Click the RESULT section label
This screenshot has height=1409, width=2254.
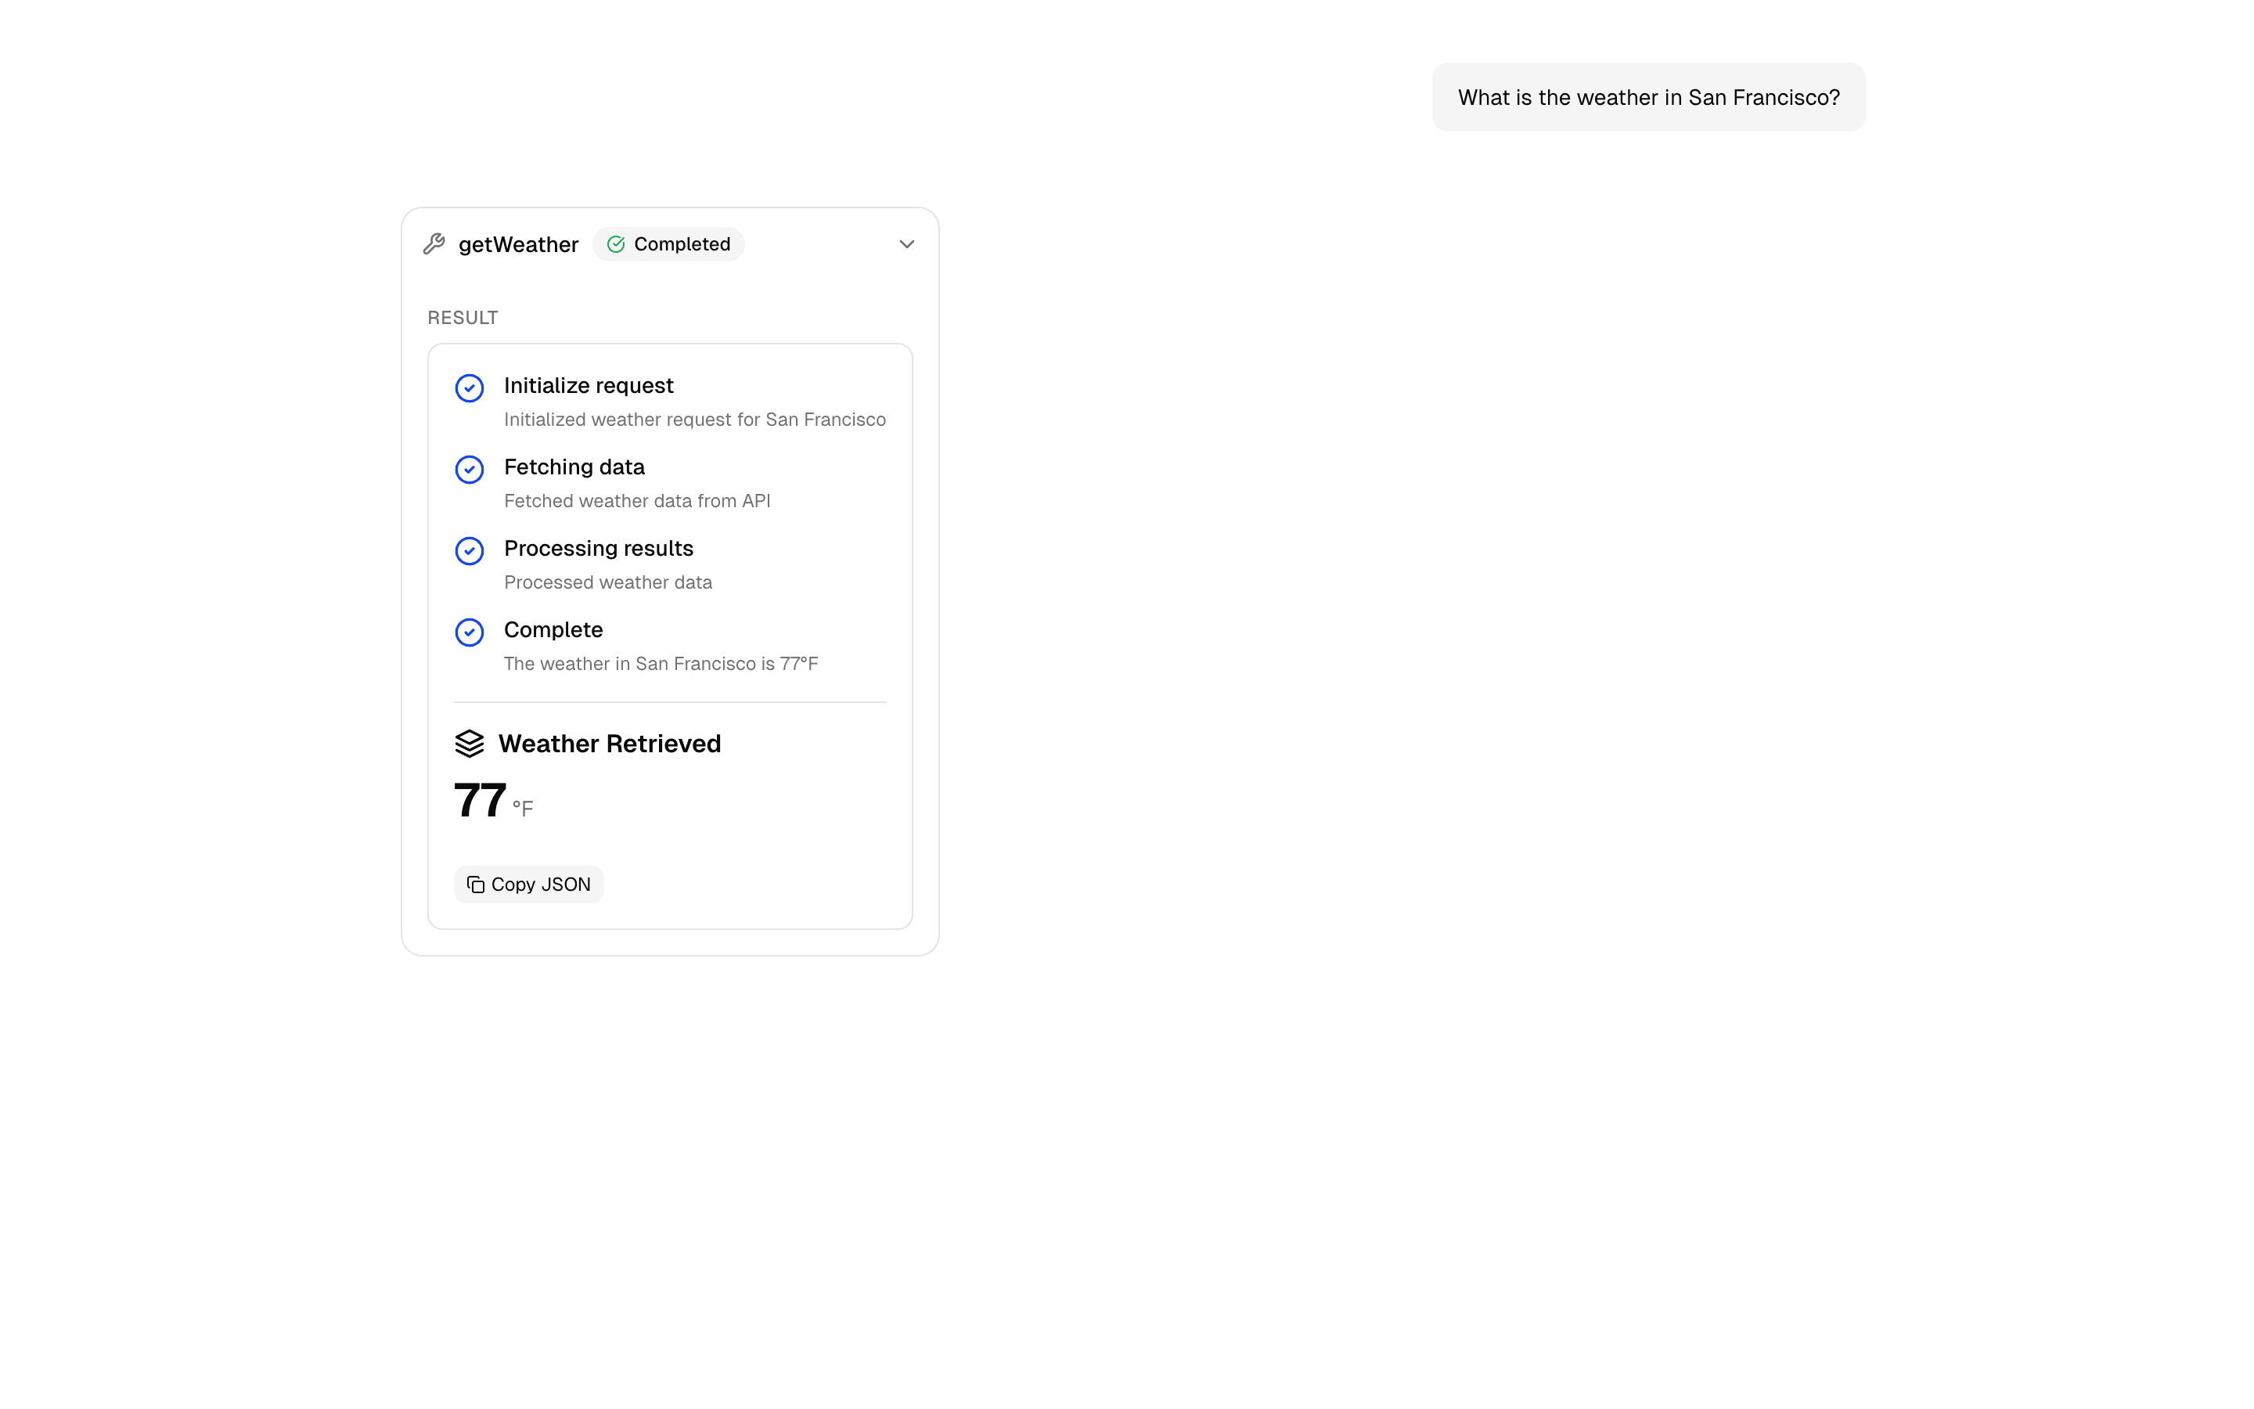463,318
